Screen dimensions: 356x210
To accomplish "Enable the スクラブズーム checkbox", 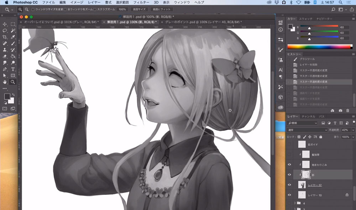I will (95, 9).
